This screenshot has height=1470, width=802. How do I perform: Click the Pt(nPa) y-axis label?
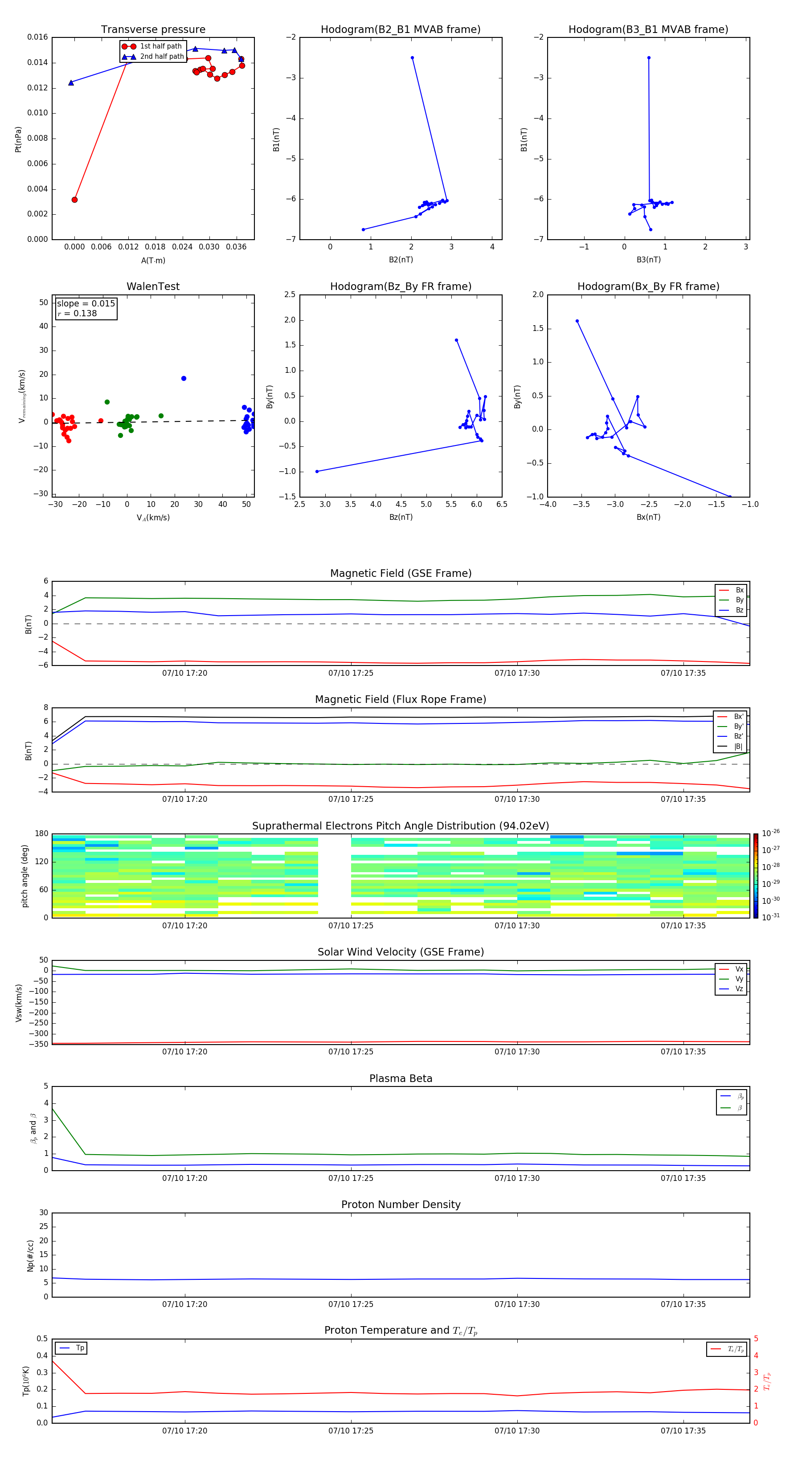pos(18,139)
